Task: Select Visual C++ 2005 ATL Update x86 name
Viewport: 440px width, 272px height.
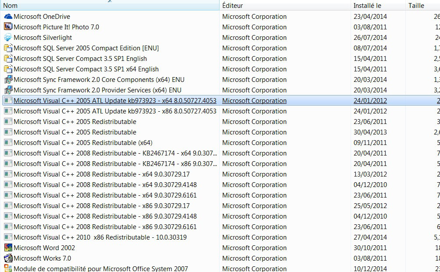Action: [115, 111]
